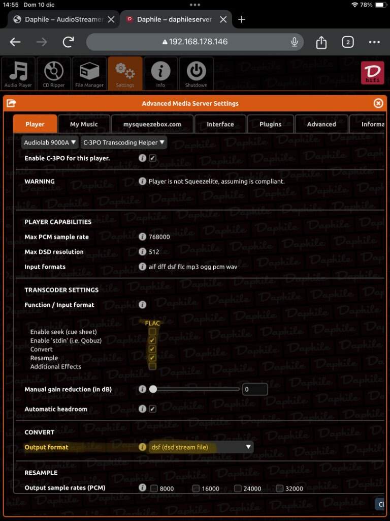Open the File Manager section
This screenshot has width=390, height=521.
click(x=89, y=73)
